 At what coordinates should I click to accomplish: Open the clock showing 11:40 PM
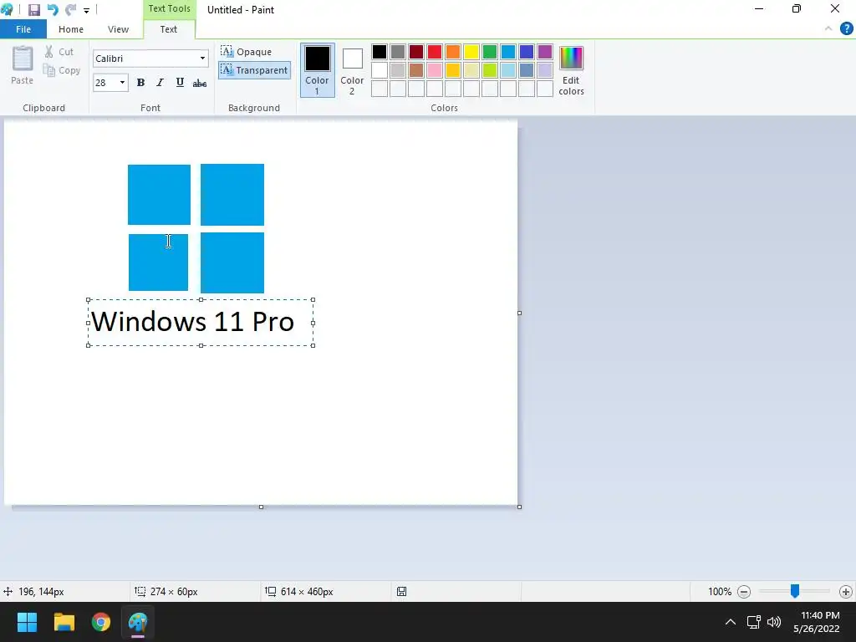(817, 622)
